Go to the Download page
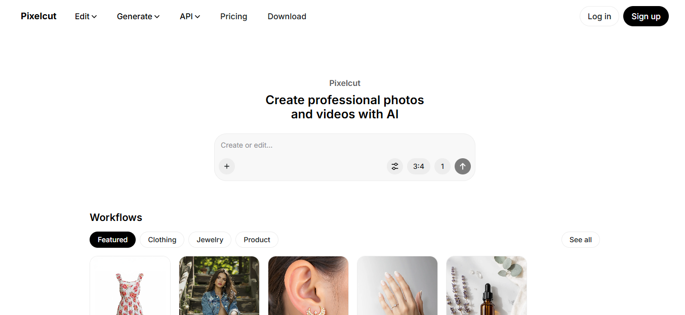Viewport: 685px width, 315px height. (x=287, y=16)
